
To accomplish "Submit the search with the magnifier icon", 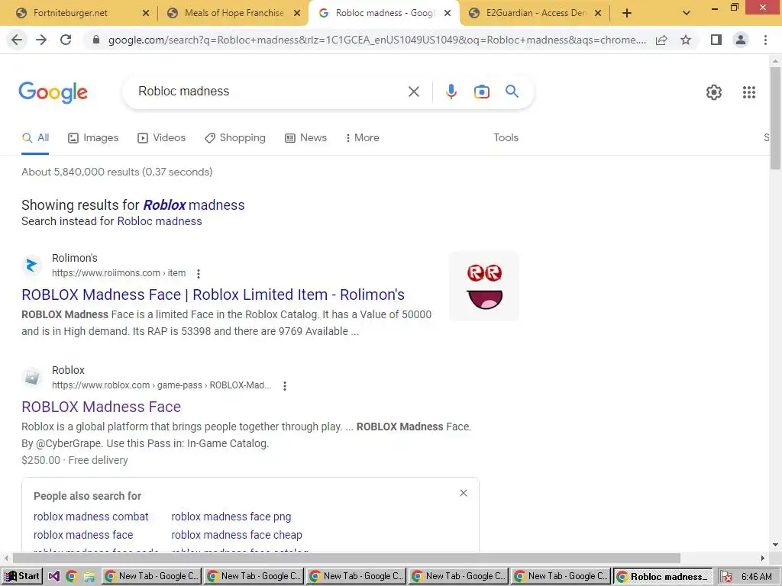I will point(512,92).
